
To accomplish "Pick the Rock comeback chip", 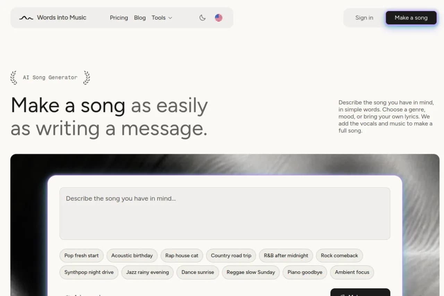I will click(x=339, y=255).
